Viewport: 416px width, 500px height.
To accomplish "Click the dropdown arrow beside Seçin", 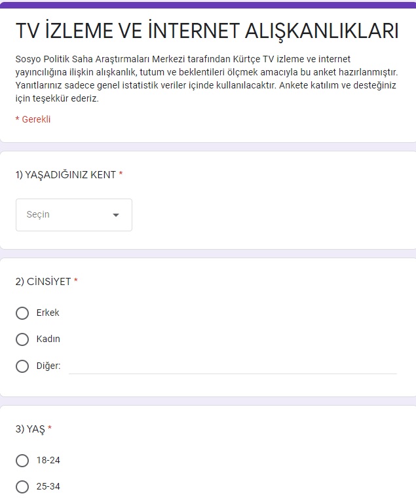I will pyautogui.click(x=116, y=215).
